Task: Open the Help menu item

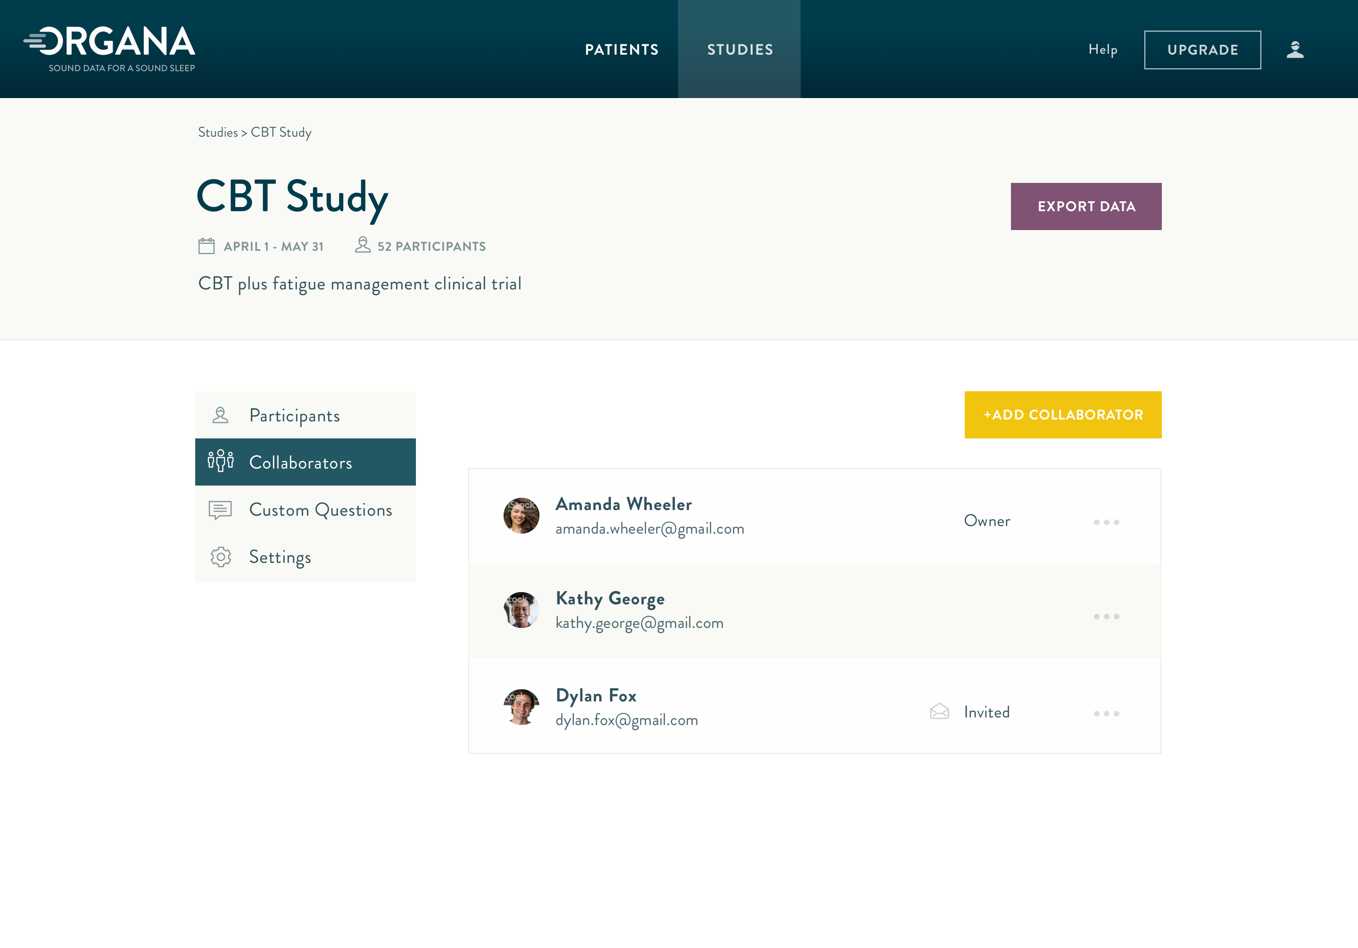Action: [x=1102, y=49]
